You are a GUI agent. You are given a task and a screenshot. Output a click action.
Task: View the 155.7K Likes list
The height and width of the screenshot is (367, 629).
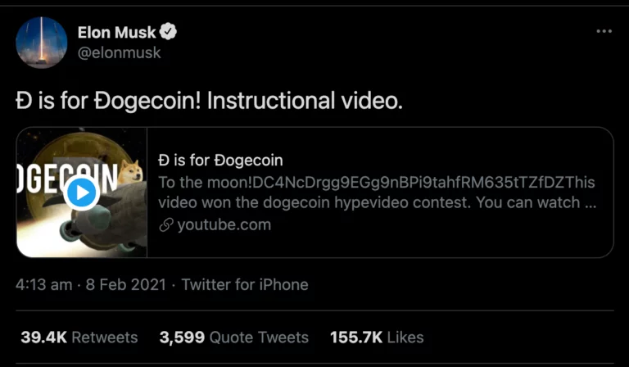click(x=377, y=337)
